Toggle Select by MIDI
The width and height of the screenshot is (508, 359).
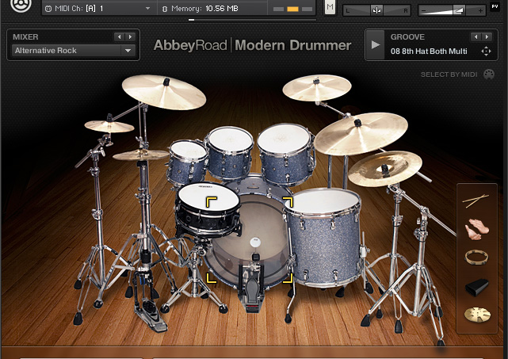(x=449, y=74)
